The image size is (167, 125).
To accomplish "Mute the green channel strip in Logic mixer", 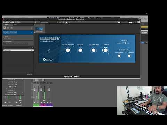I will pos(35,102).
